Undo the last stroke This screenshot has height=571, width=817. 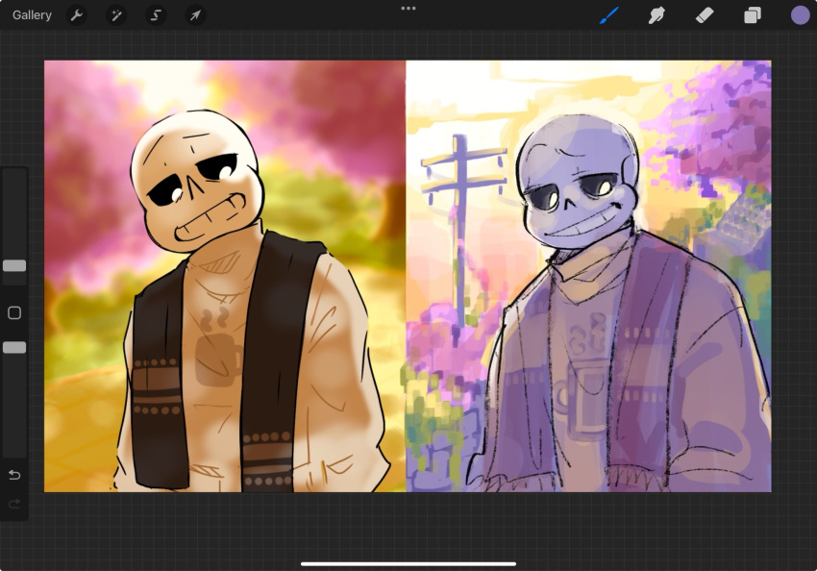pos(14,475)
